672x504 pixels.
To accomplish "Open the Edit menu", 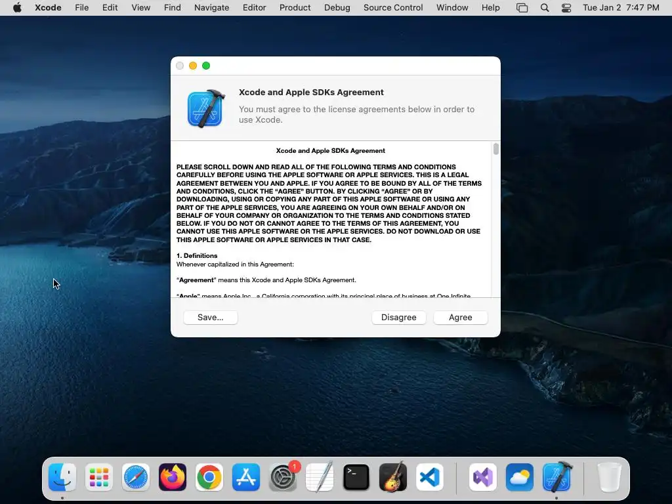I will 110,8.
